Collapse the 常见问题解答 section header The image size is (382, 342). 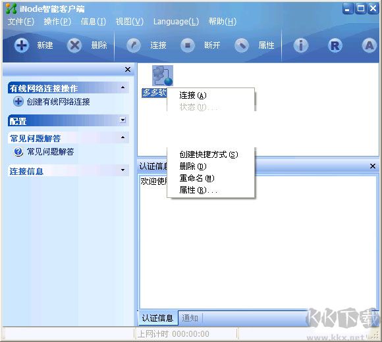click(123, 137)
